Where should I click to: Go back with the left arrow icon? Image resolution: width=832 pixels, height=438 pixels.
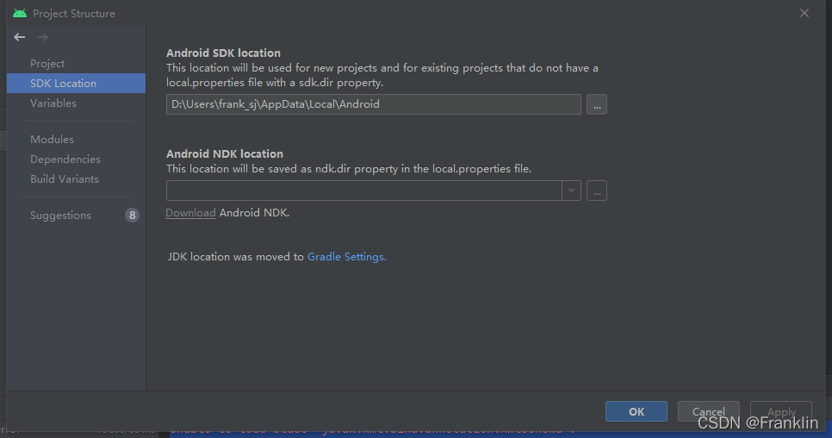coord(20,37)
